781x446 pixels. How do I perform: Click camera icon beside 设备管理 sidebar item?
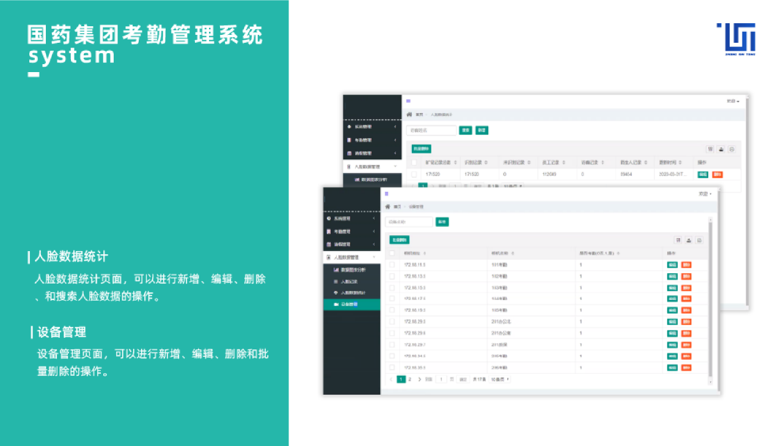(x=335, y=304)
